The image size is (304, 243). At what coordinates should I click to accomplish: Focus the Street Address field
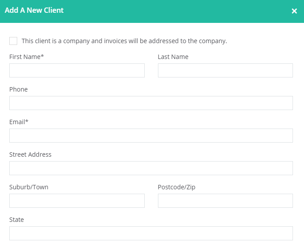(x=151, y=168)
